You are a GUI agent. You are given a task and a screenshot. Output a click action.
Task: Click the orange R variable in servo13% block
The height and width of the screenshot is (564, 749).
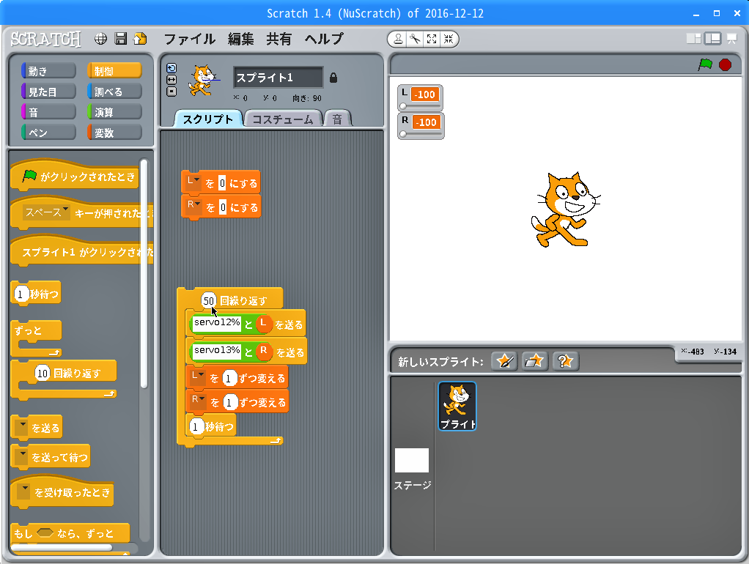(264, 352)
